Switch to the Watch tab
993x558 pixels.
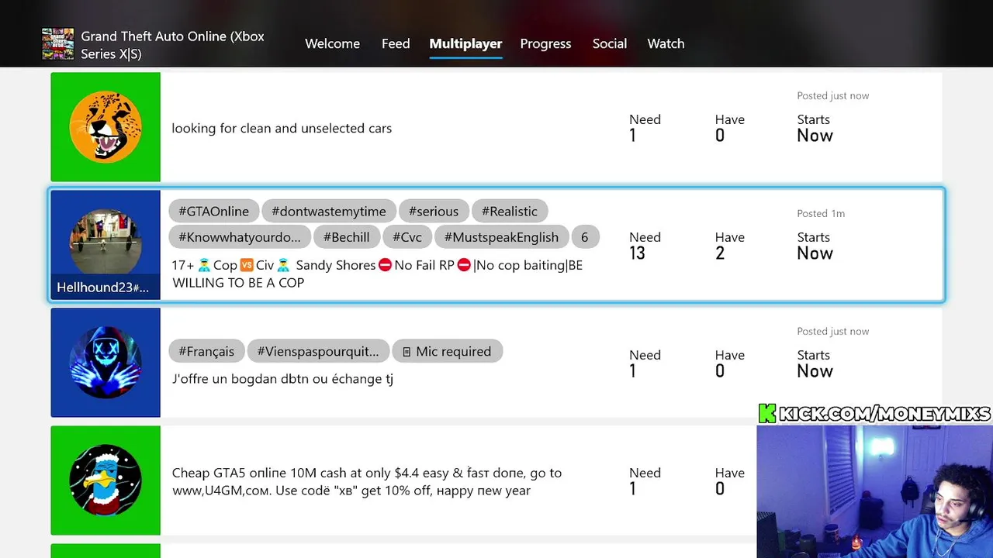pos(666,43)
